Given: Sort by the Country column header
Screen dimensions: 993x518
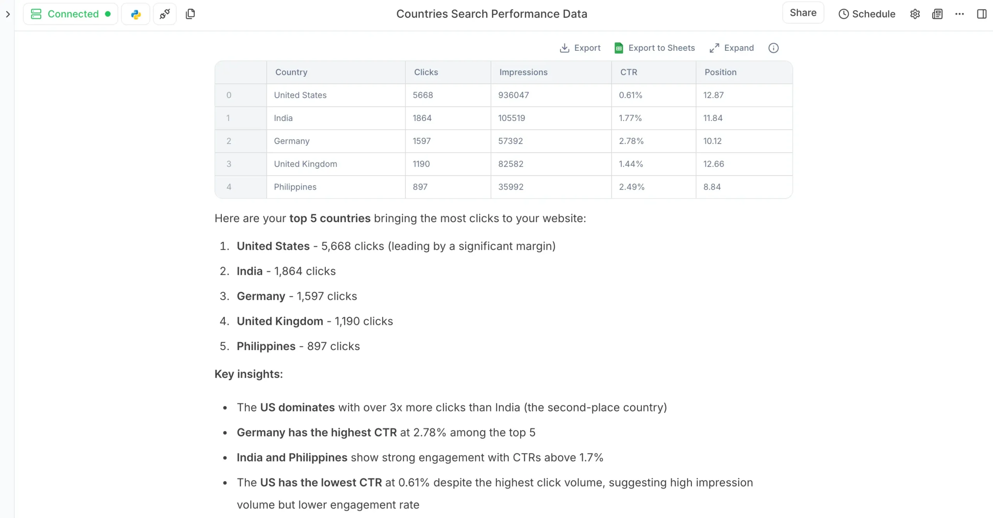Looking at the screenshot, I should 291,72.
